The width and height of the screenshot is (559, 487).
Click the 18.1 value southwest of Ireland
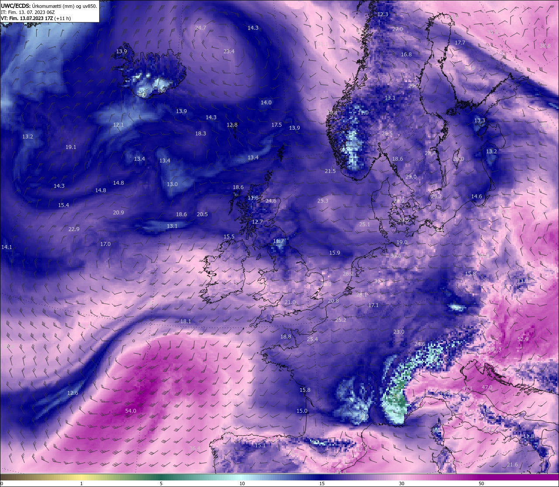186,321
